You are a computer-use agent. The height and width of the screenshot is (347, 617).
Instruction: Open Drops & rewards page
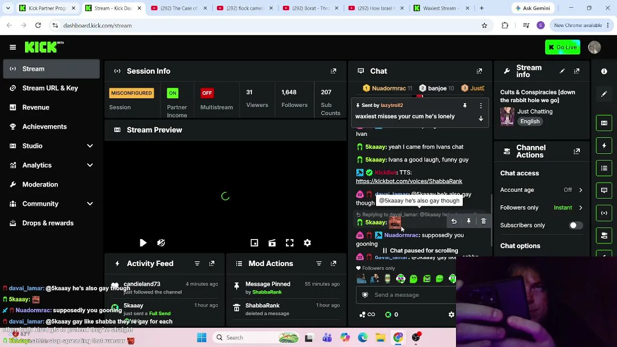[x=51, y=223]
